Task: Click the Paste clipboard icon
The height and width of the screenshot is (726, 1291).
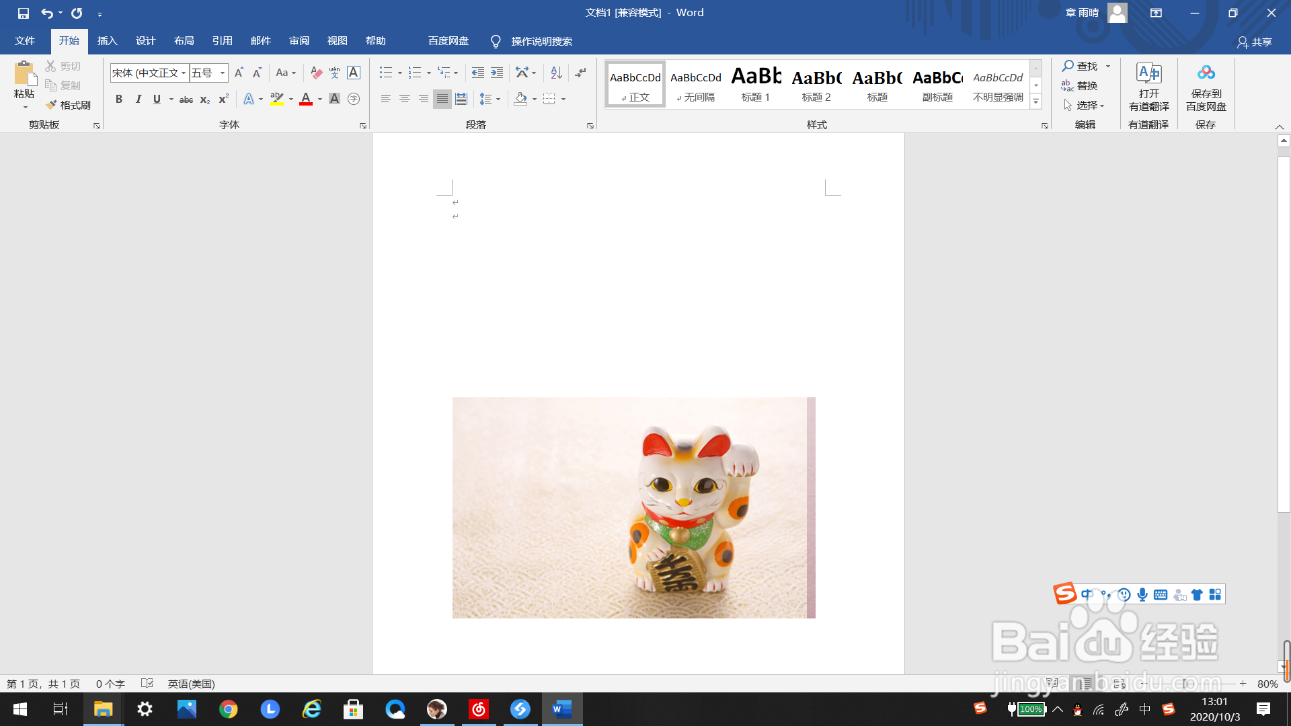Action: pyautogui.click(x=24, y=74)
